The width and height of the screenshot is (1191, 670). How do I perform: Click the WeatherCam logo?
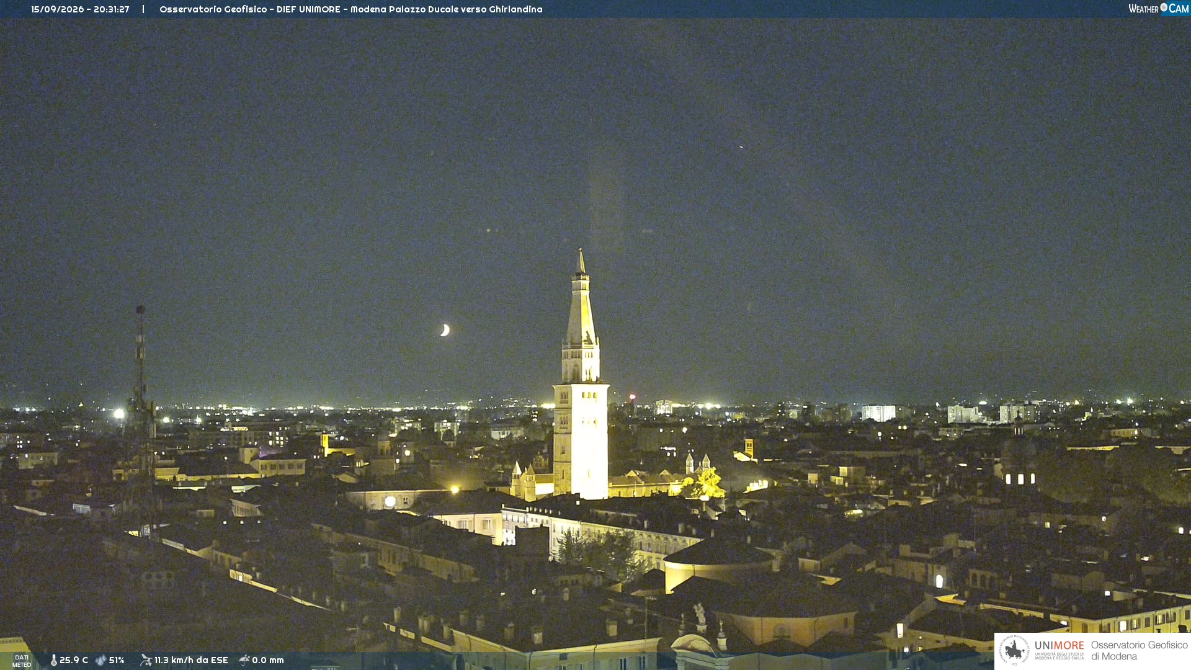[1159, 9]
